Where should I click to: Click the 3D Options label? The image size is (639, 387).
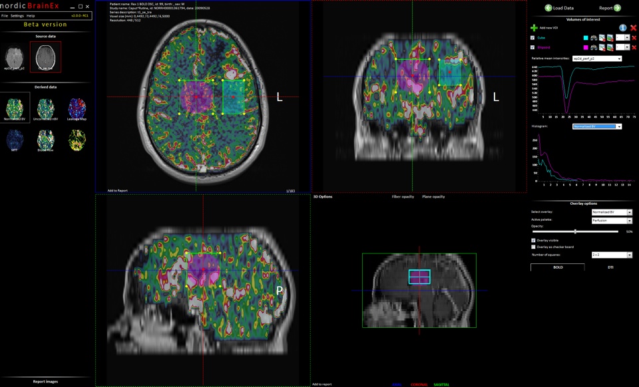[323, 197]
